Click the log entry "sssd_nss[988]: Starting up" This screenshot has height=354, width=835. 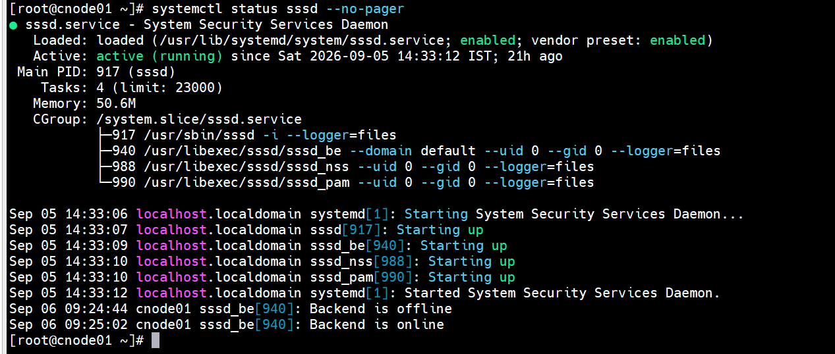(413, 261)
